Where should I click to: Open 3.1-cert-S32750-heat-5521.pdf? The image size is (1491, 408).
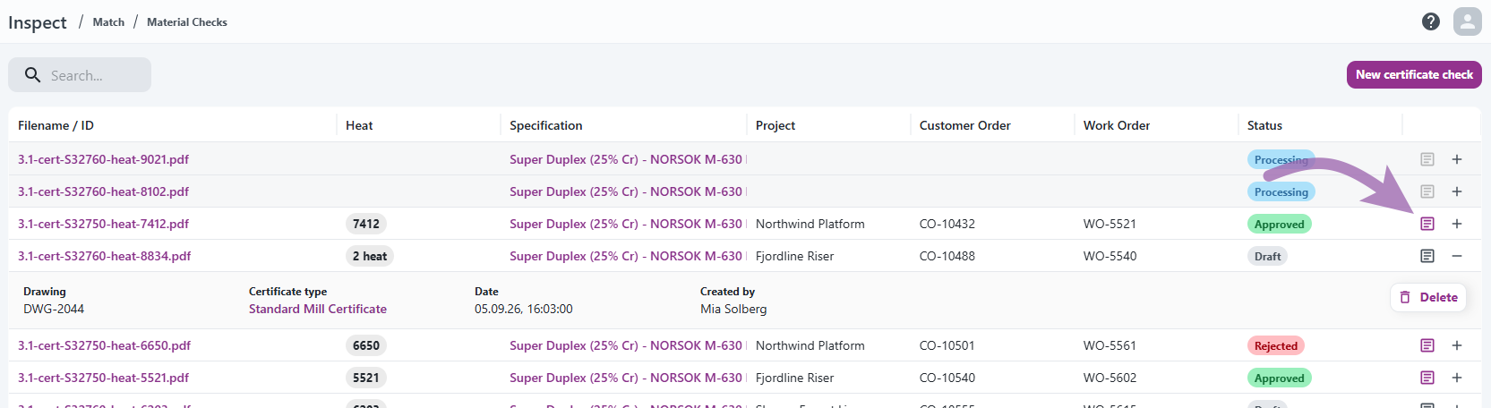(x=104, y=378)
